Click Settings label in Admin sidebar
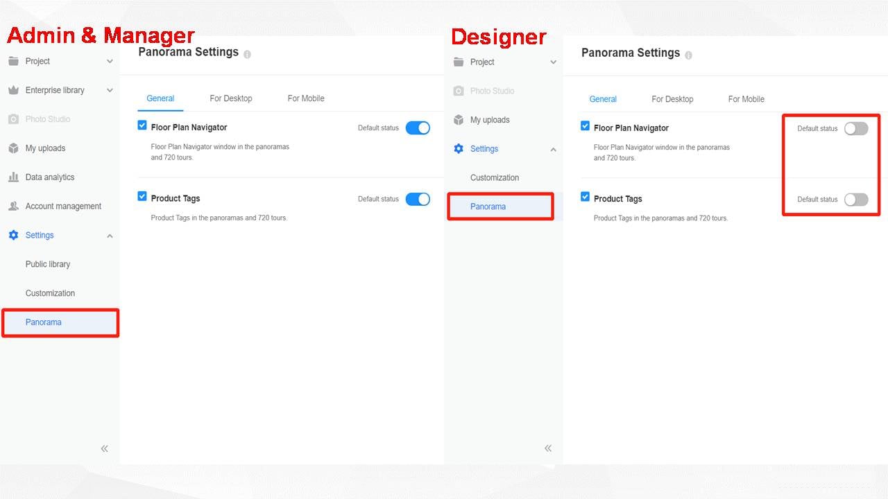This screenshot has height=499, width=888. [40, 236]
